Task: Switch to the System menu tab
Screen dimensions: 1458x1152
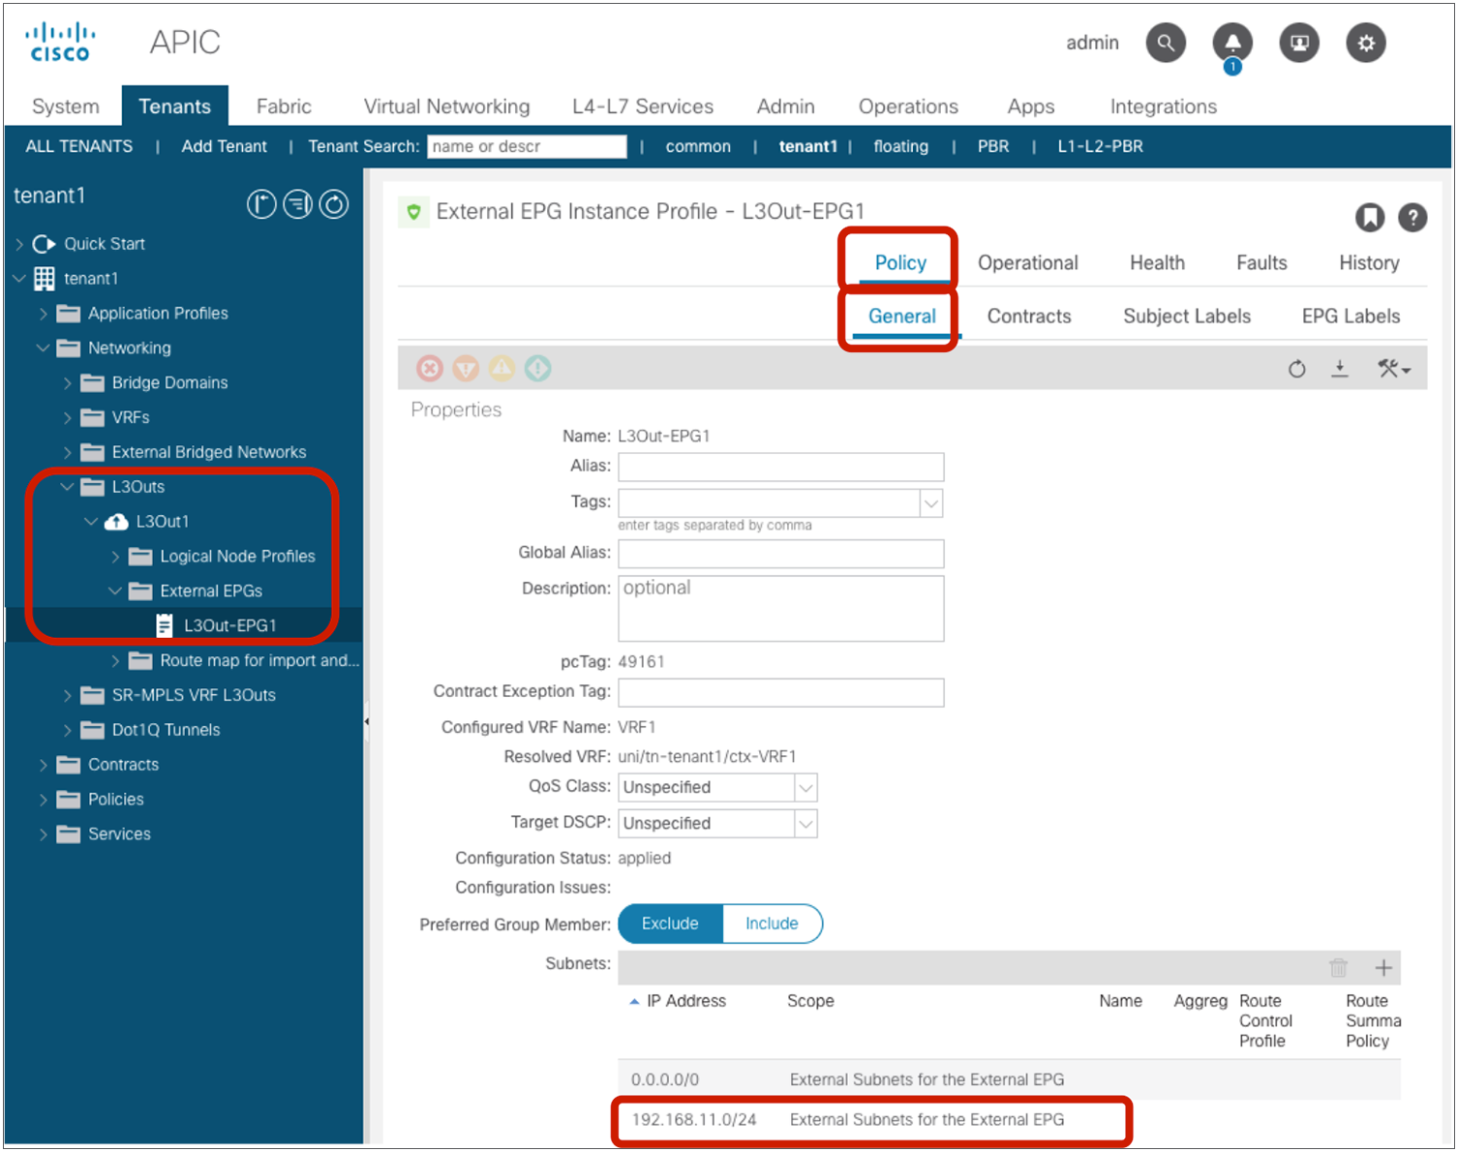Action: (x=65, y=106)
